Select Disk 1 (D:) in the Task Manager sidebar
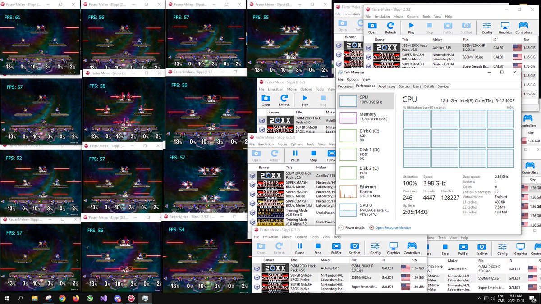This screenshot has width=541, height=304. 367,155
